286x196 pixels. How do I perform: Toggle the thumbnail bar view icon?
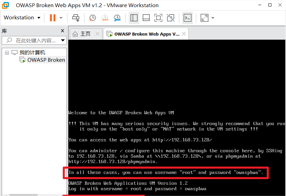coord(146,18)
